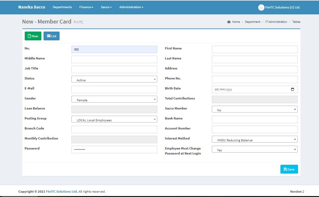Image resolution: width=319 pixels, height=197 pixels.
Task: Click the Naseka Sacco brand link
Action: pyautogui.click(x=32, y=7)
